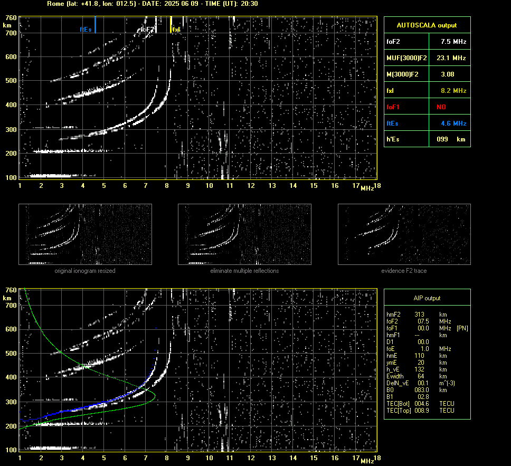Click the 'eliminate multiple reflections' caption

point(244,271)
